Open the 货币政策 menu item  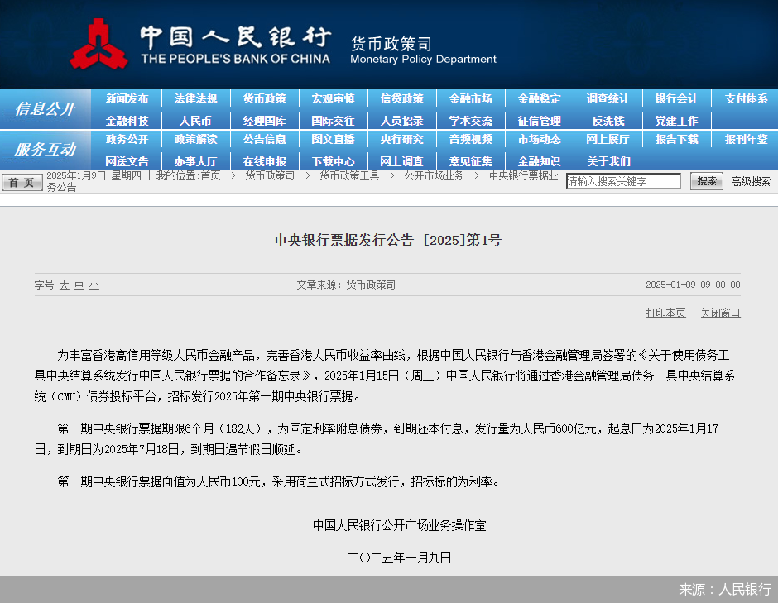264,98
